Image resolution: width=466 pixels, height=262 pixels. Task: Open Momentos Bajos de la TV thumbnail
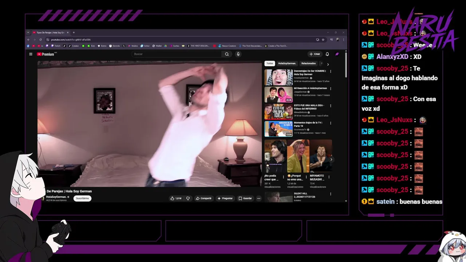pos(279,129)
